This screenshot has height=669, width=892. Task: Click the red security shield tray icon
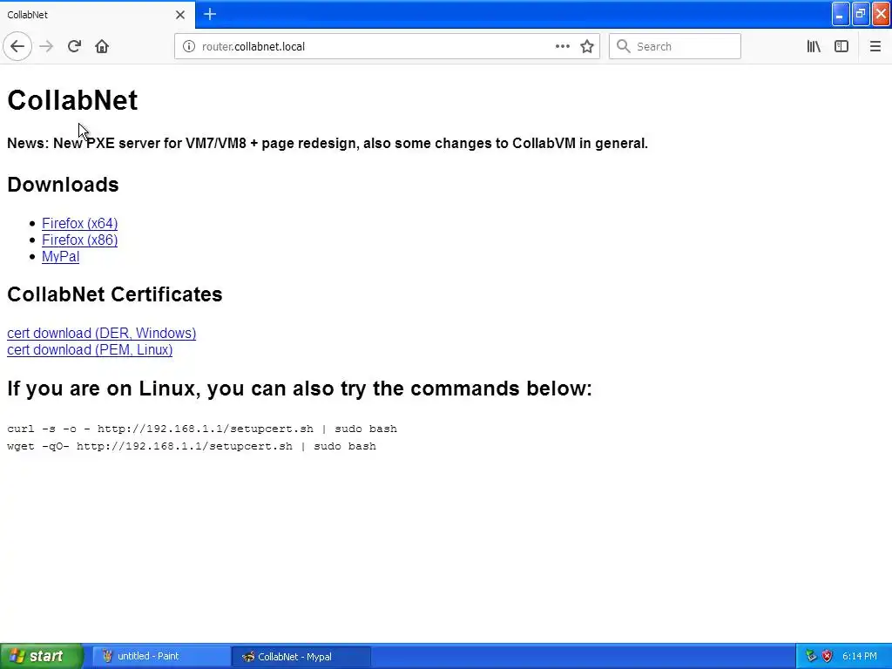pos(827,657)
